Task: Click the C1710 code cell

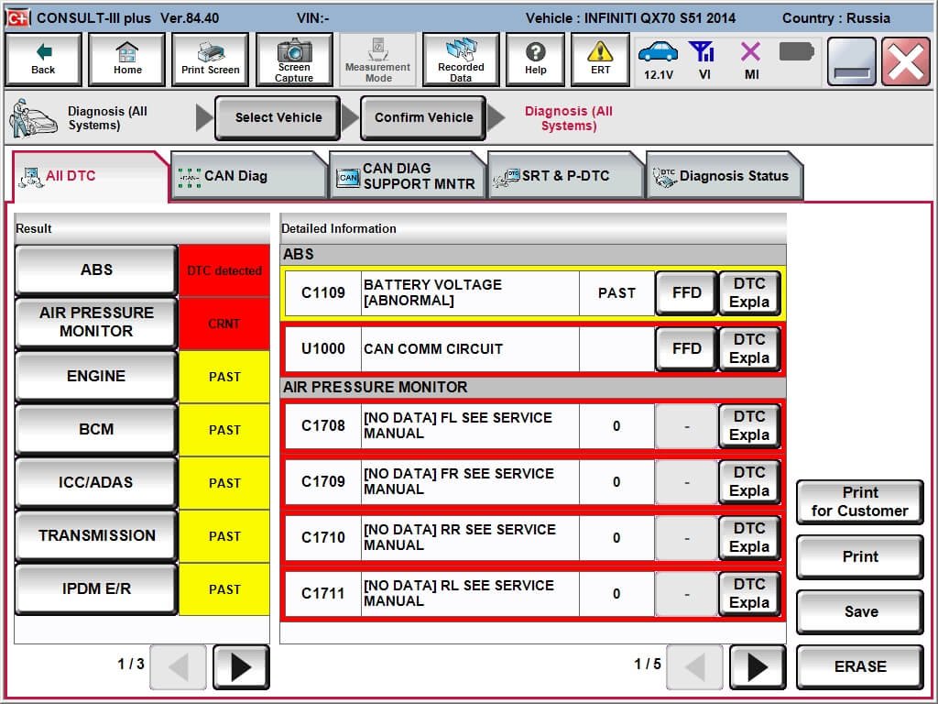Action: [323, 537]
